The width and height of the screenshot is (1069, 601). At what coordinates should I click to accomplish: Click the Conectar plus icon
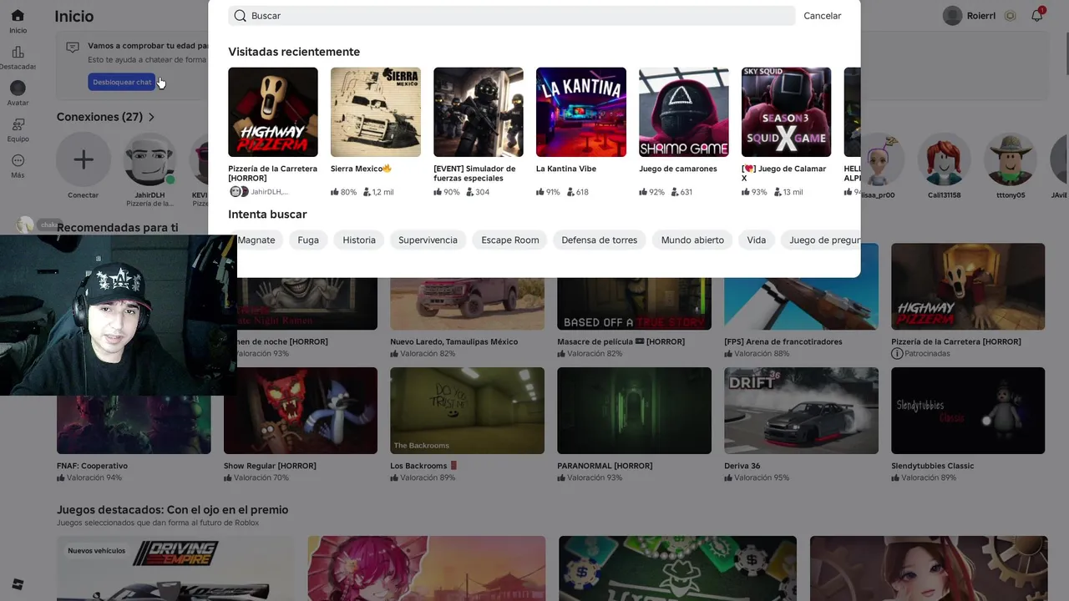tap(83, 159)
